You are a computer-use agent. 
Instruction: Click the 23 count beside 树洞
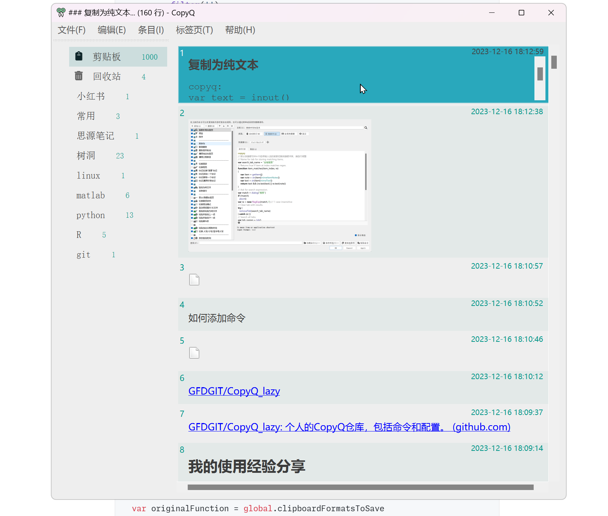[120, 156]
